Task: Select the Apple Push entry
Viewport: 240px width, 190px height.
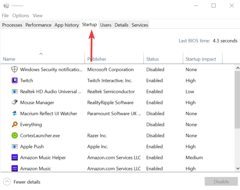Action: pyautogui.click(x=32, y=147)
